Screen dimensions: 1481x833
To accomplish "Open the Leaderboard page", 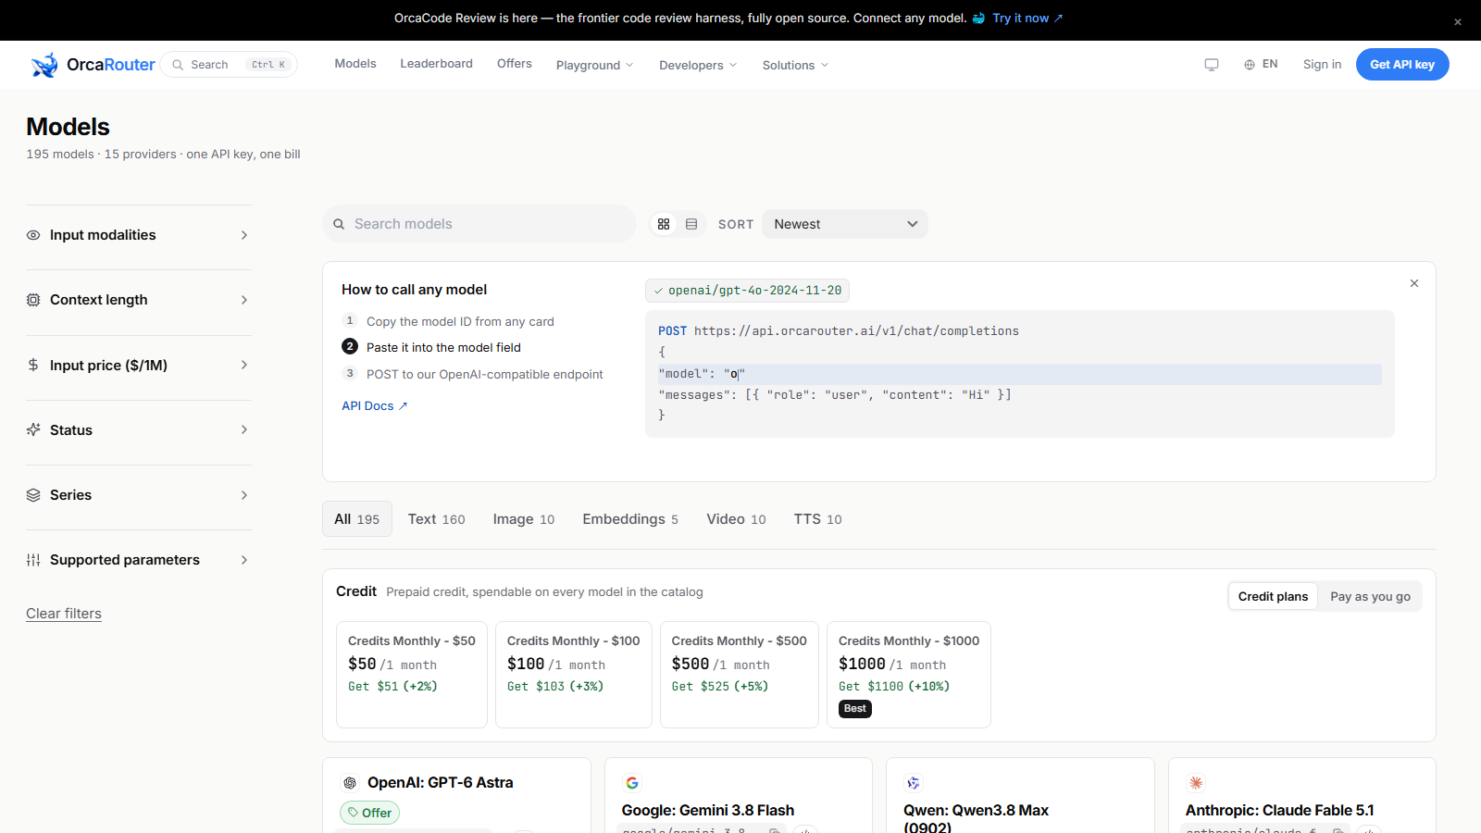I will [x=436, y=64].
